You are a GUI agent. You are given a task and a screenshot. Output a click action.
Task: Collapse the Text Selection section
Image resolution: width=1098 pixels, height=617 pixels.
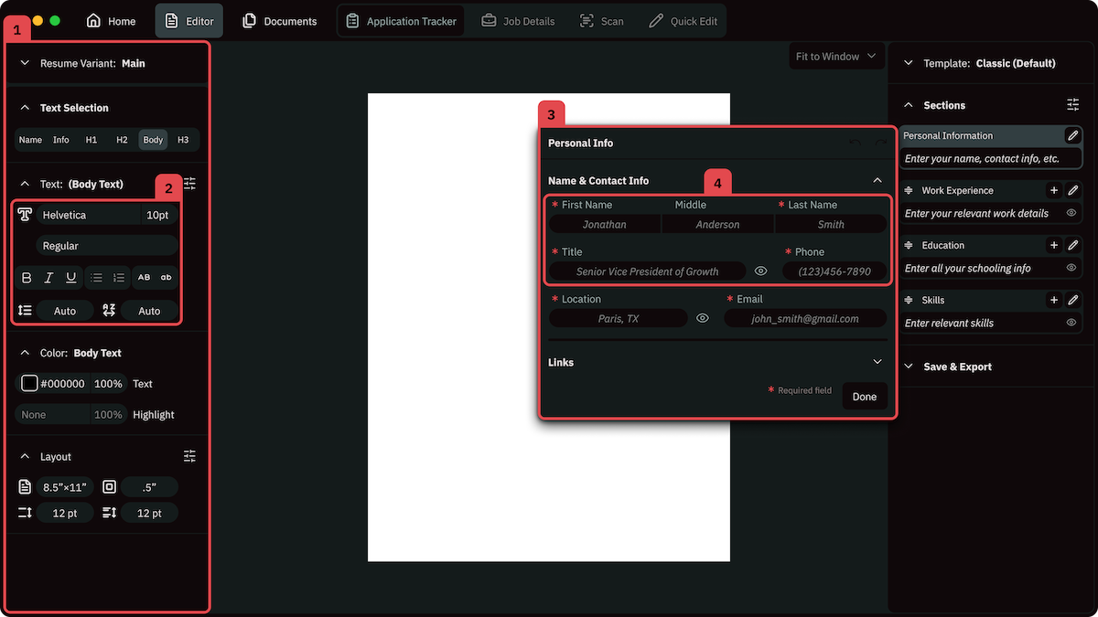[x=25, y=108]
